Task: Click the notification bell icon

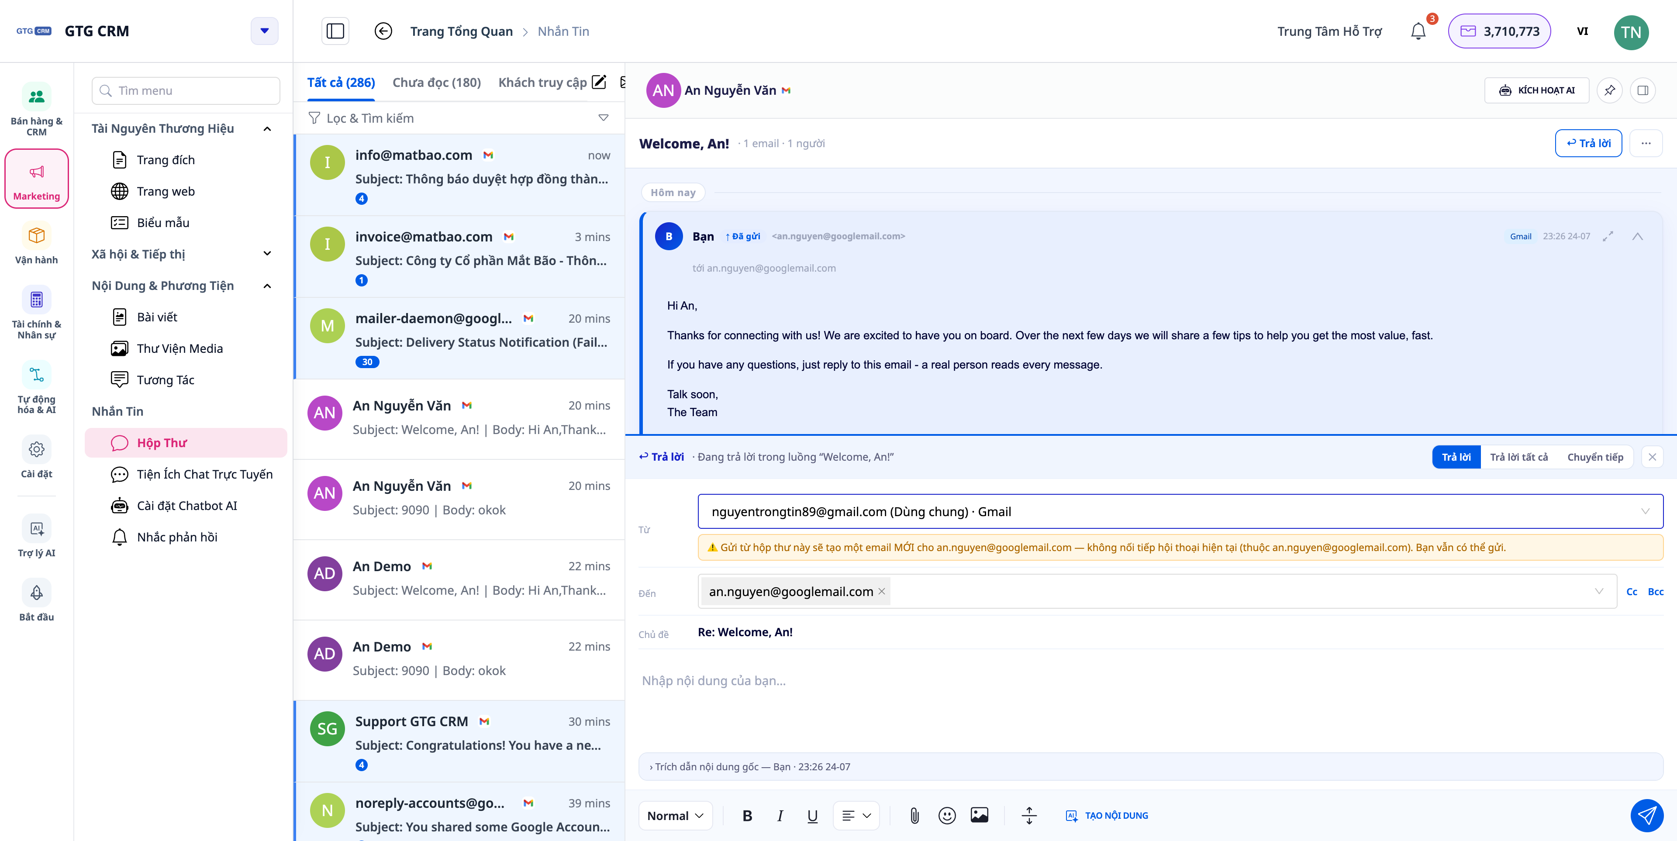Action: coord(1418,31)
